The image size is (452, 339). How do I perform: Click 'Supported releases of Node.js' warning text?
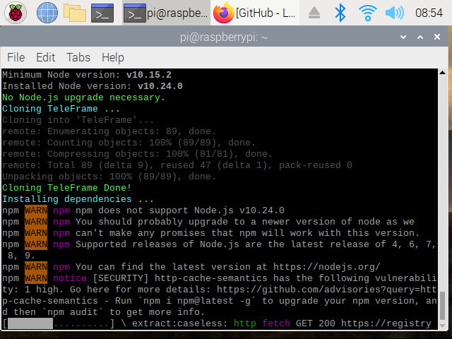(x=157, y=244)
